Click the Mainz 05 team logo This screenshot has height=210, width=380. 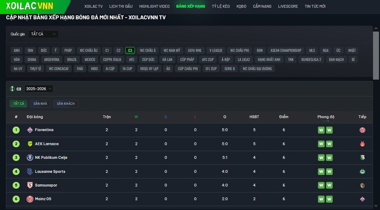[29, 199]
